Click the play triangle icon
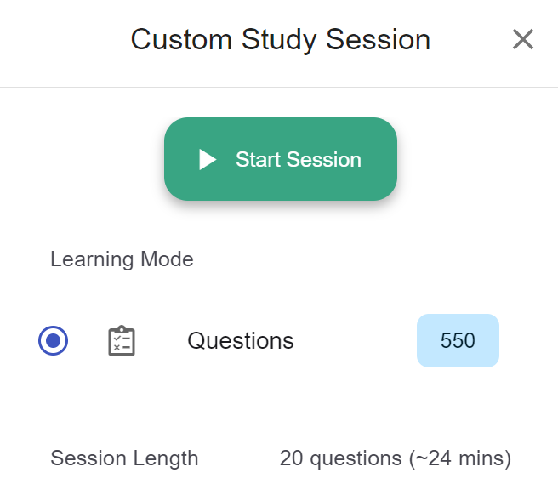 point(208,159)
